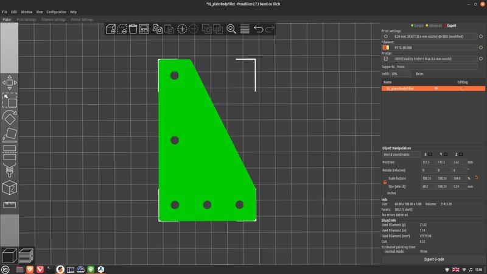Image resolution: width=487 pixels, height=274 pixels.
Task: Open the Print settings preset dropdown
Action: tap(430, 37)
